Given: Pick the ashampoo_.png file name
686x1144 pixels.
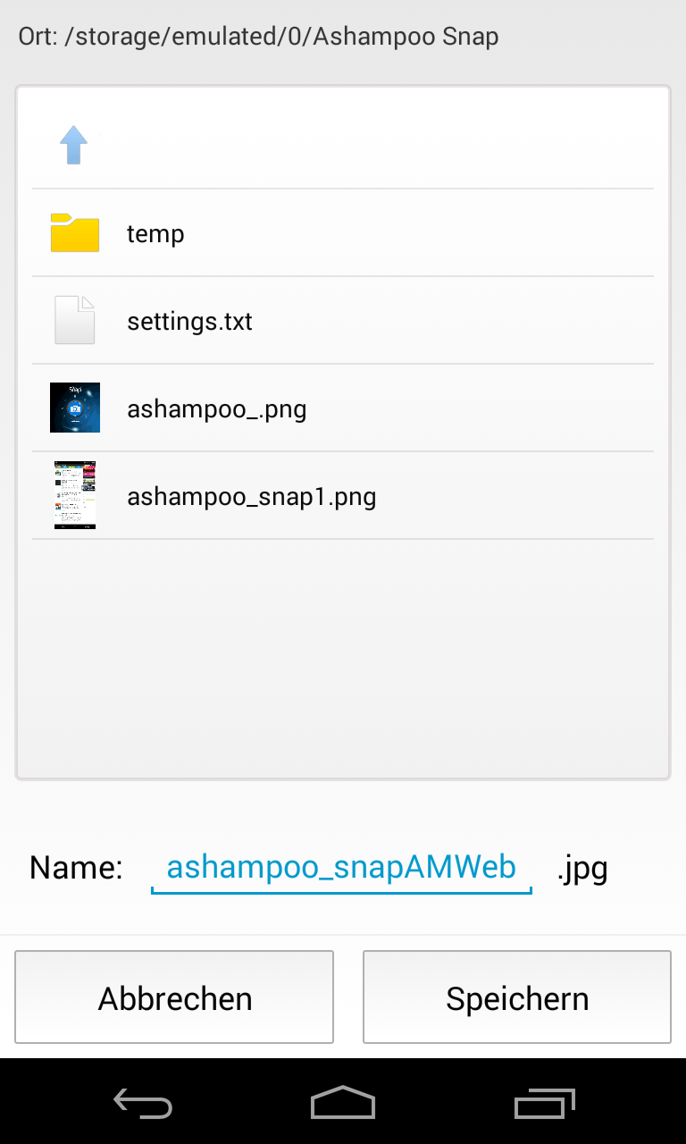Looking at the screenshot, I should pos(217,409).
